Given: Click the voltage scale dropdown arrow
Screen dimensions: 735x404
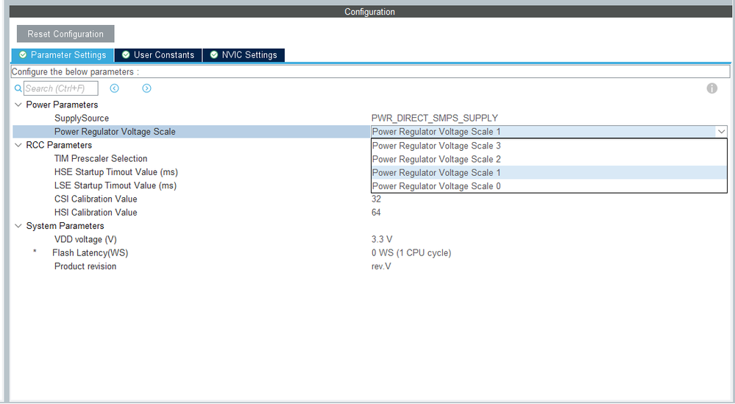Looking at the screenshot, I should coord(721,132).
